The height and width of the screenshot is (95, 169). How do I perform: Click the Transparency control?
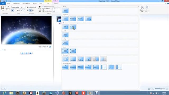(31, 7)
